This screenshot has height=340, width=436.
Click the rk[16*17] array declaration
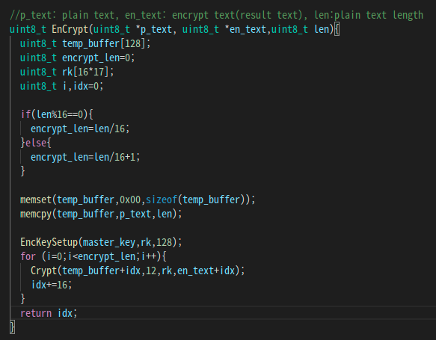point(67,72)
